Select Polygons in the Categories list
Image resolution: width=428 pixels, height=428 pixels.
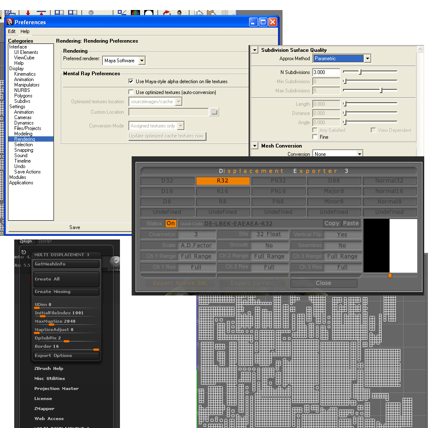23,96
